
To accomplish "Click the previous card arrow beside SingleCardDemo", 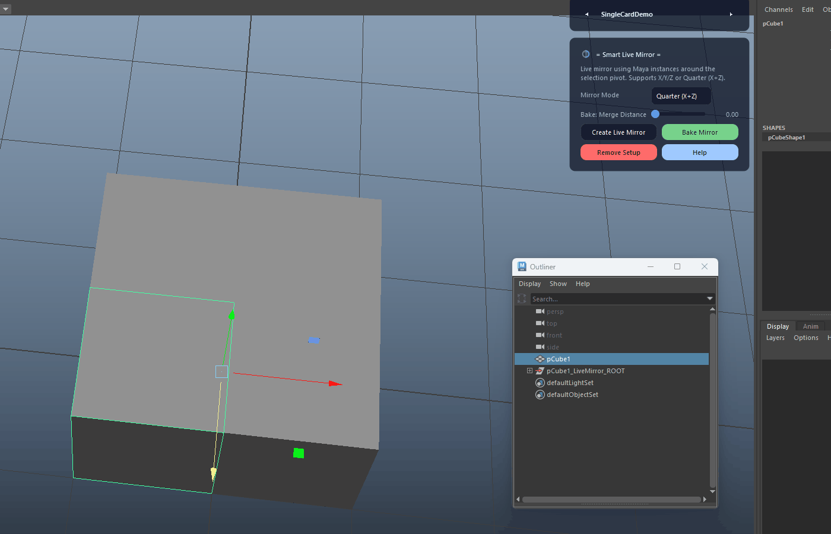I will pyautogui.click(x=586, y=14).
